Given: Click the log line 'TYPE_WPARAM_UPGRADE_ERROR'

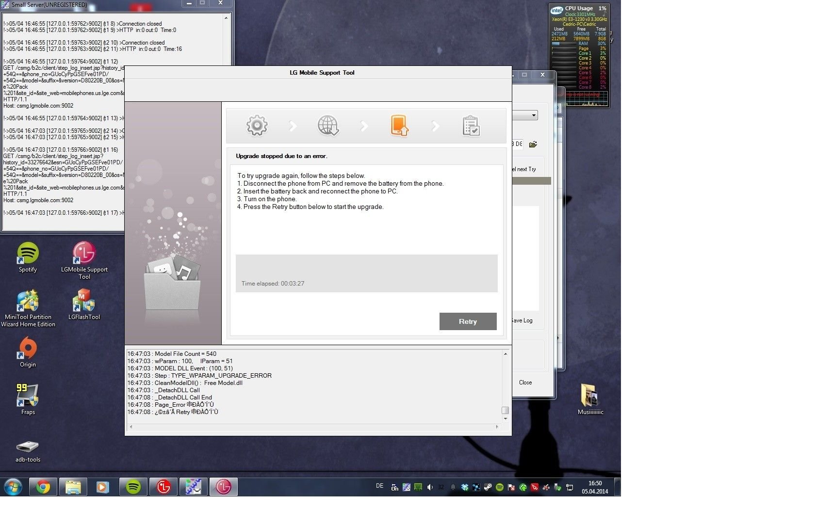Looking at the screenshot, I should coord(199,376).
